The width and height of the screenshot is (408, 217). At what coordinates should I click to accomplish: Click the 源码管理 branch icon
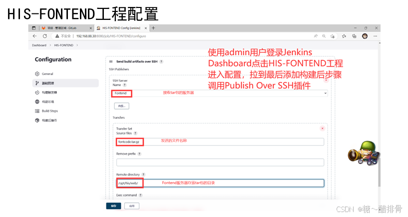pyautogui.click(x=37, y=83)
